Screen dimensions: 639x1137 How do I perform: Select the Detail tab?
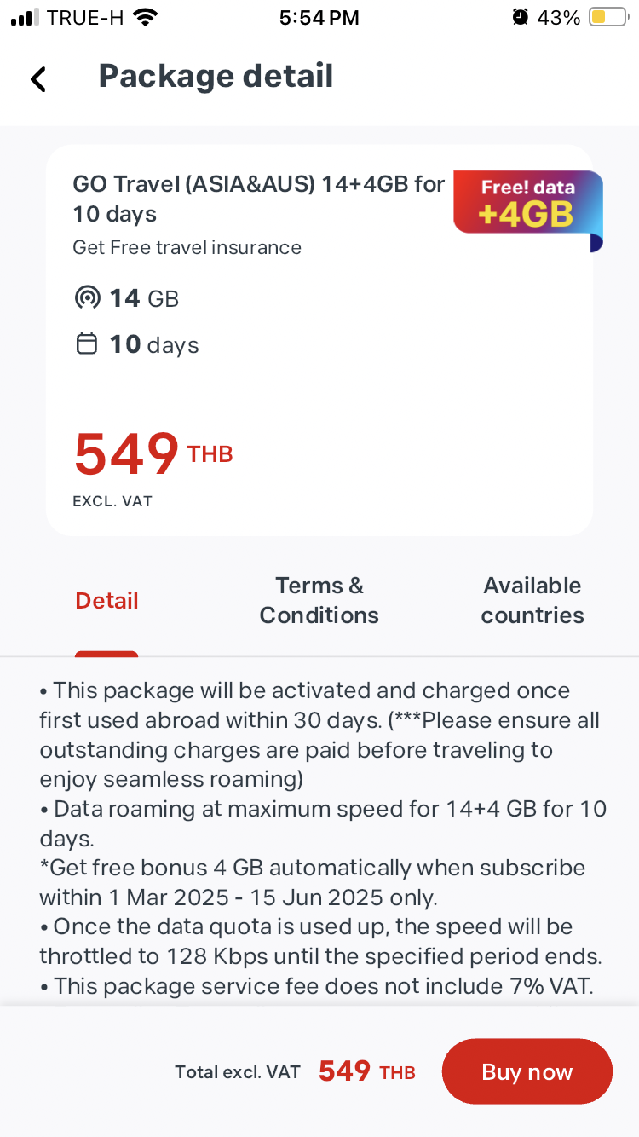(106, 601)
